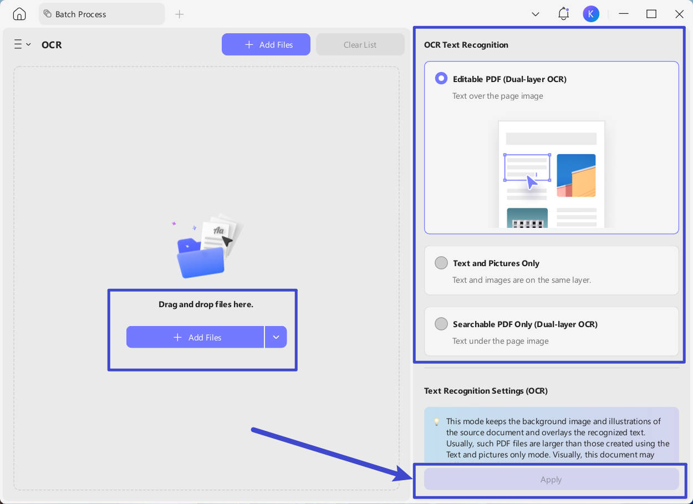Click the Editable PDF preview illustration
The image size is (693, 504).
click(x=552, y=174)
